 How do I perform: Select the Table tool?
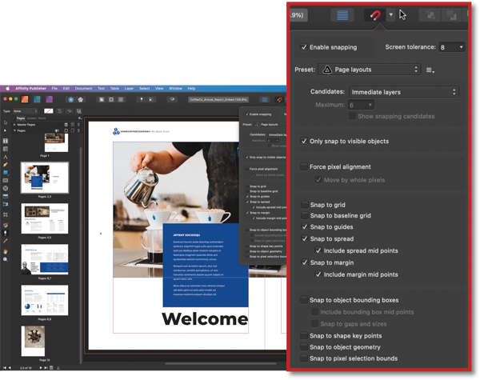click(x=6, y=149)
